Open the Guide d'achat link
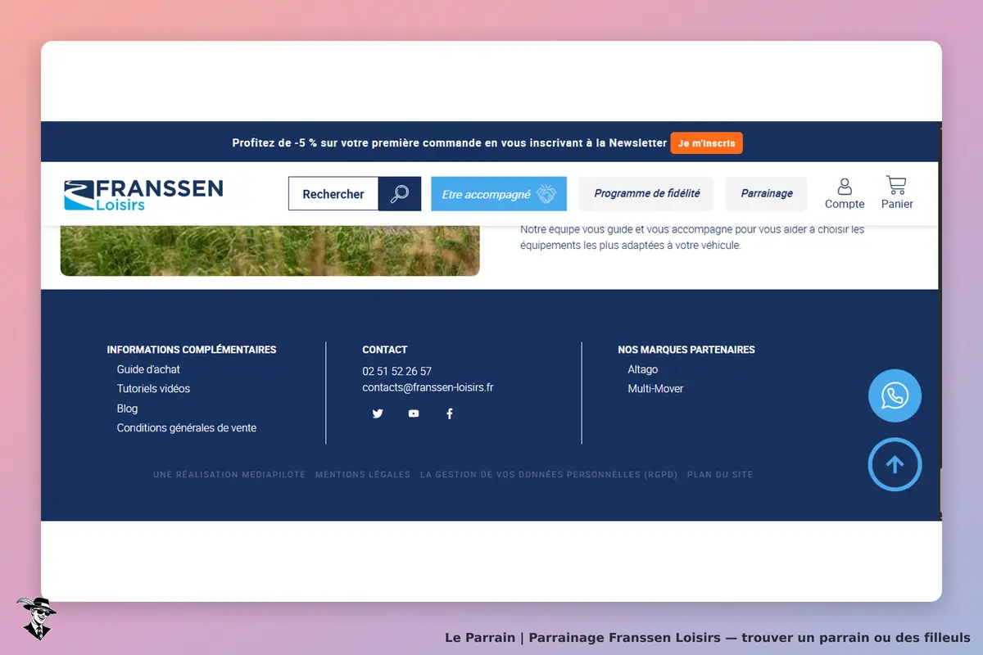Image resolution: width=983 pixels, height=655 pixels. click(148, 369)
